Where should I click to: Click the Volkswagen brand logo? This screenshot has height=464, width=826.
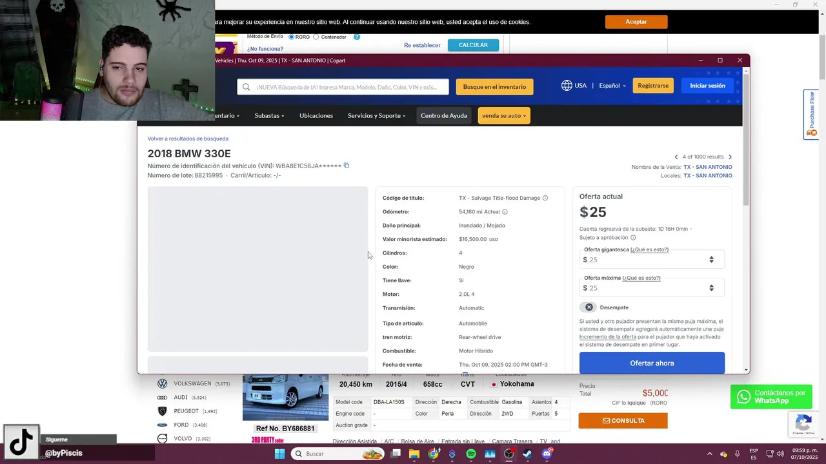coord(162,383)
